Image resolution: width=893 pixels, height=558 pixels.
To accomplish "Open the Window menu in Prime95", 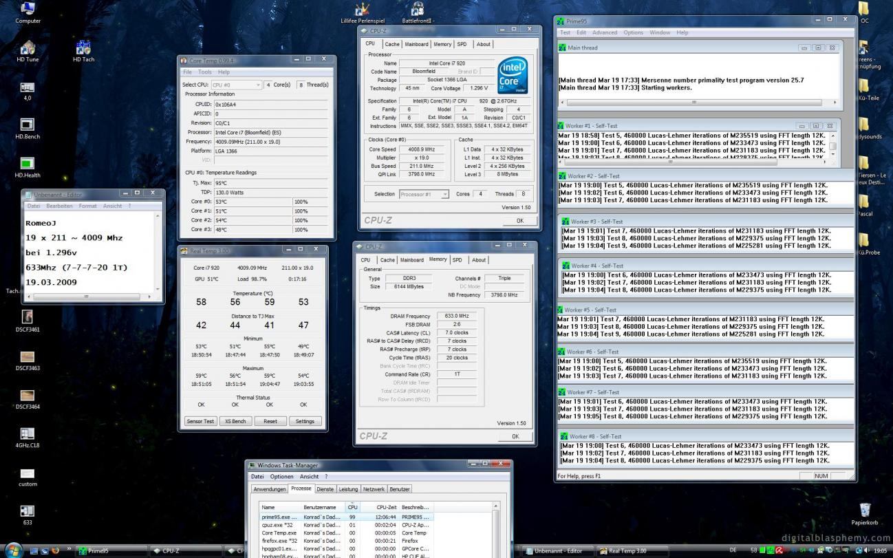I will [660, 32].
